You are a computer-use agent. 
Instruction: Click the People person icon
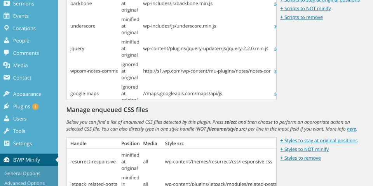tap(7, 41)
